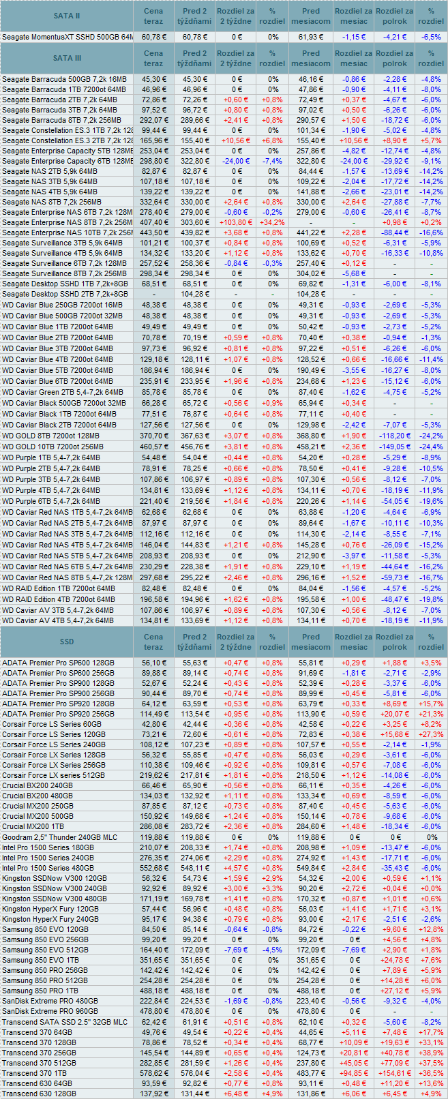Click Samsung 850 PRO 1TB product name
The height and width of the screenshot is (1099, 448).
tap(40, 991)
